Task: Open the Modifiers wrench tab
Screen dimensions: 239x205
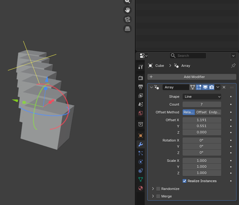Action: click(x=141, y=144)
